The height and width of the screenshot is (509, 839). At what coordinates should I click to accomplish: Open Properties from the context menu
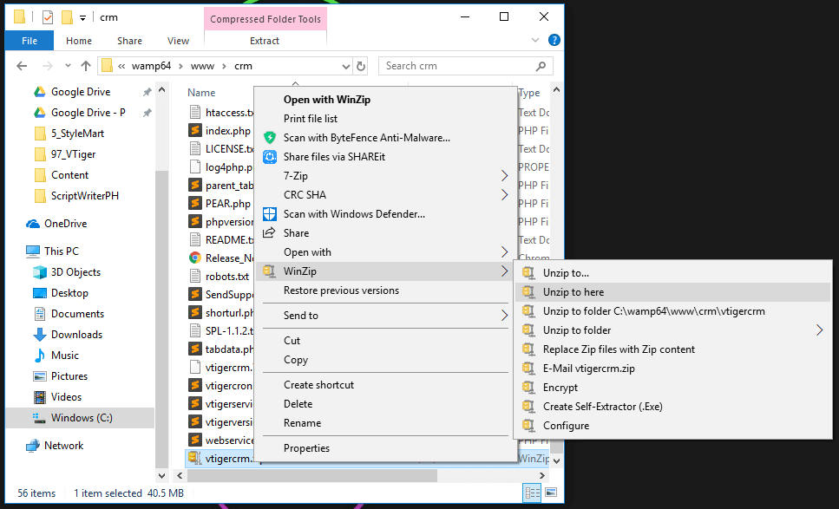coord(306,448)
